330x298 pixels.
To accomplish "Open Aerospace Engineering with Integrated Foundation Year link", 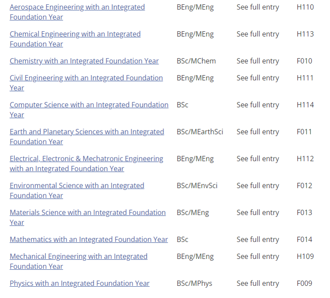I will tap(77, 12).
